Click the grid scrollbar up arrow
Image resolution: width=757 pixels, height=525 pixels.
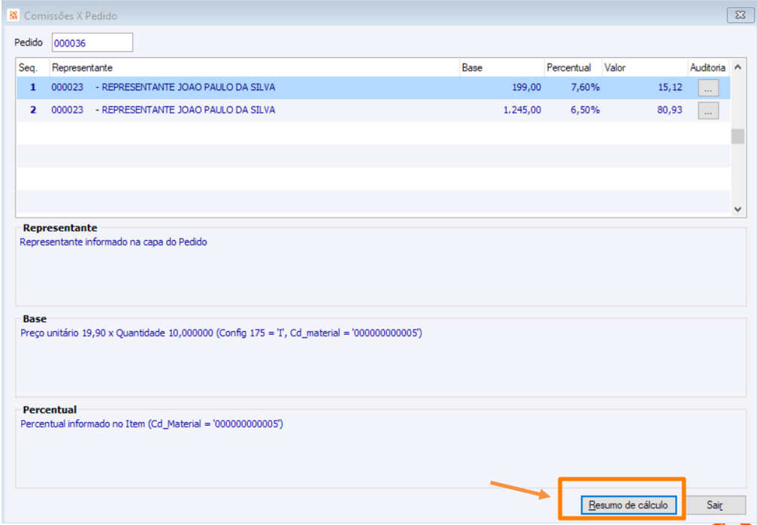coord(737,68)
